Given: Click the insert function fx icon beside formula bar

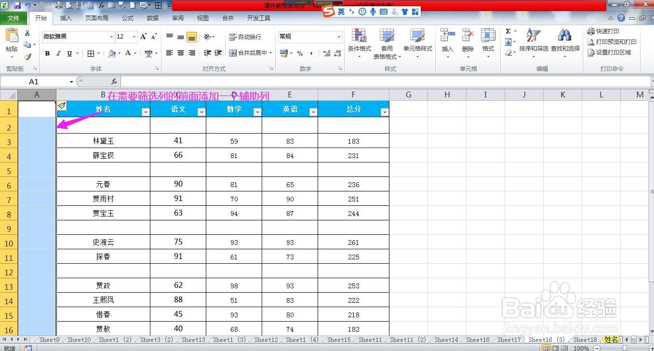Looking at the screenshot, I should 114,81.
